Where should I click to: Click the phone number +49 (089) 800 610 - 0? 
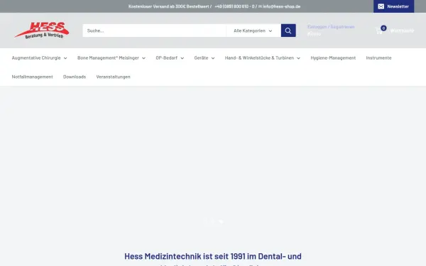[234, 6]
